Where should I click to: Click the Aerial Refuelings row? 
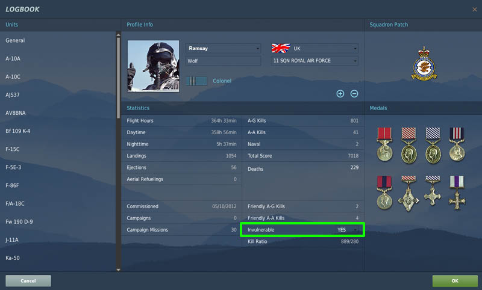coord(182,179)
